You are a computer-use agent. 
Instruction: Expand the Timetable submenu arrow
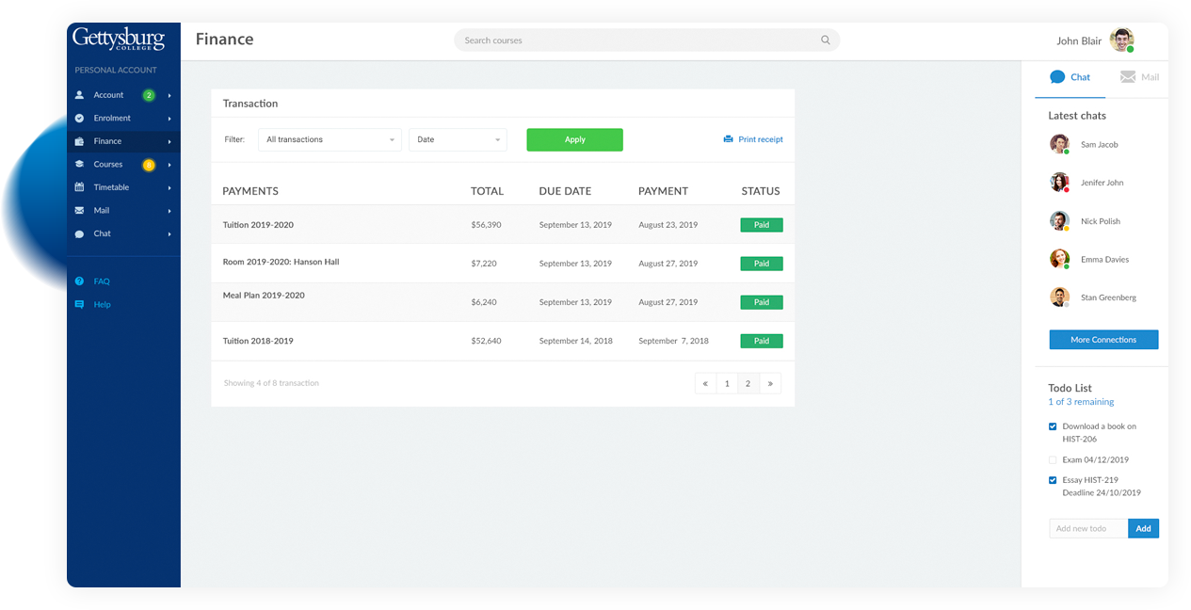coord(169,187)
